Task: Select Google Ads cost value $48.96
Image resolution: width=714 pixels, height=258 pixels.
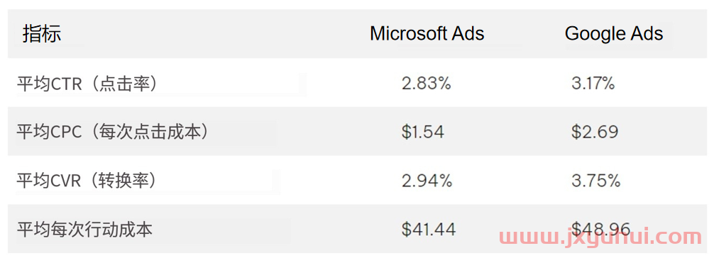Action: 601,228
